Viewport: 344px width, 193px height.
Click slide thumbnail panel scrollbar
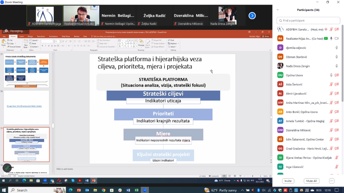coord(53,126)
